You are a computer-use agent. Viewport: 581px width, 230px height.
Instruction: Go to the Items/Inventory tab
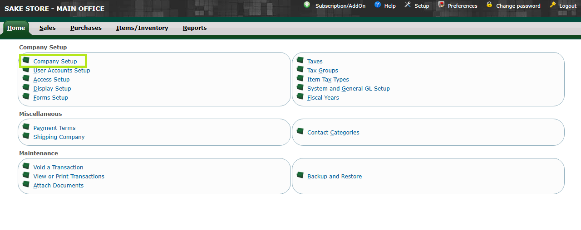click(142, 28)
